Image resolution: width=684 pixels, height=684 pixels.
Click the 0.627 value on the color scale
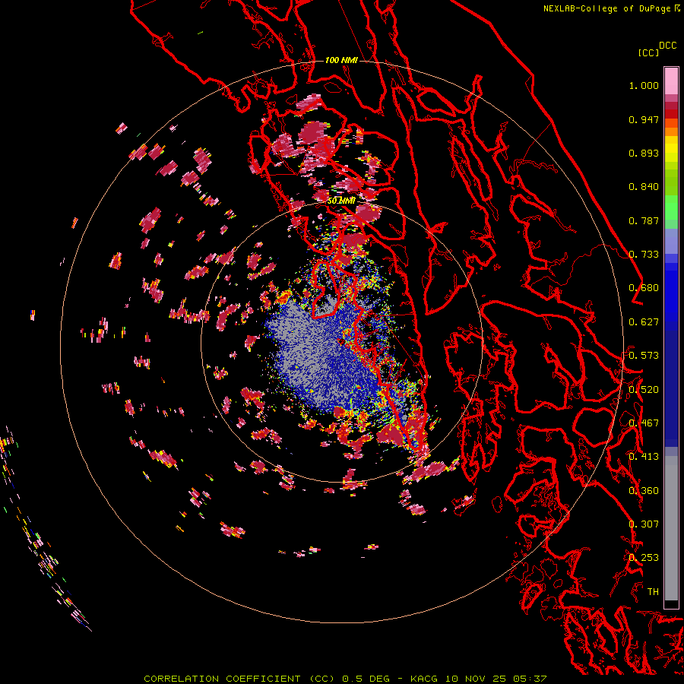tap(644, 322)
